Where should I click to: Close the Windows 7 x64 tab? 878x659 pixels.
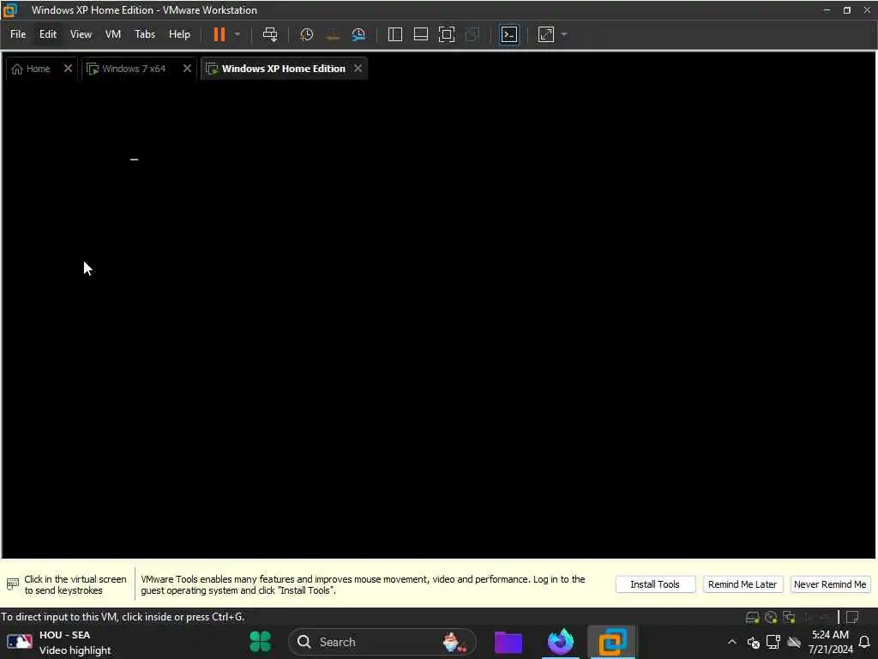[x=187, y=69]
